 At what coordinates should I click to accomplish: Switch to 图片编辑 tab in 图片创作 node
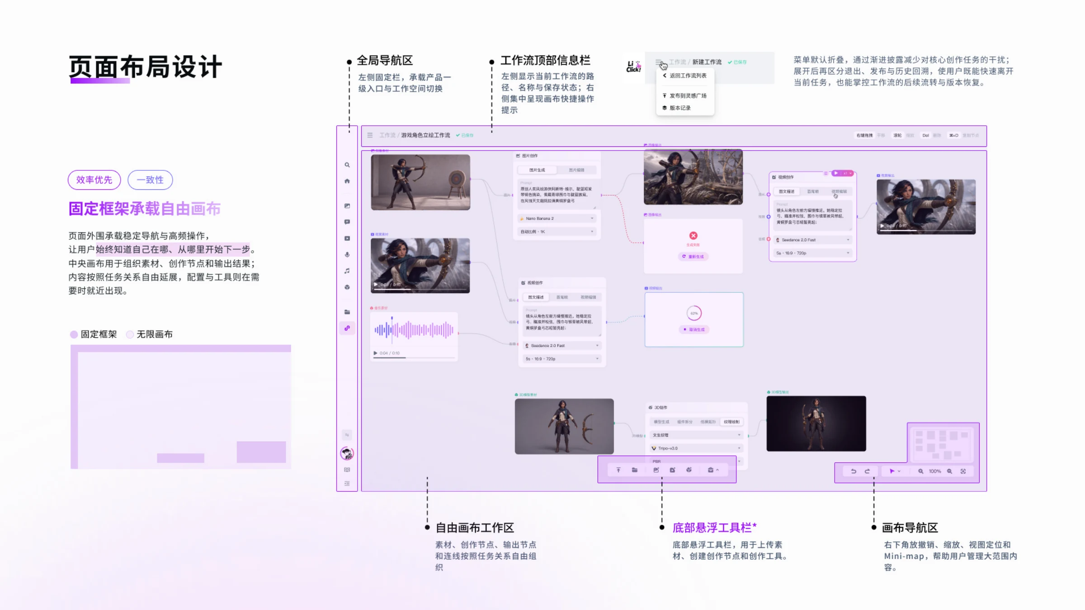pyautogui.click(x=576, y=170)
